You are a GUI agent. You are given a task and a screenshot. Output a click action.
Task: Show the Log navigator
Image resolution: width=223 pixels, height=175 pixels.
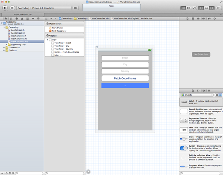point(38,19)
